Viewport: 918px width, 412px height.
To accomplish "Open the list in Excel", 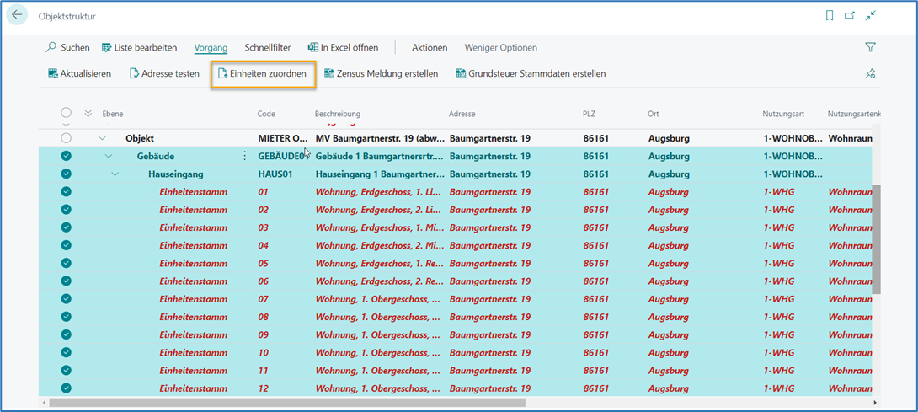I will click(x=343, y=47).
